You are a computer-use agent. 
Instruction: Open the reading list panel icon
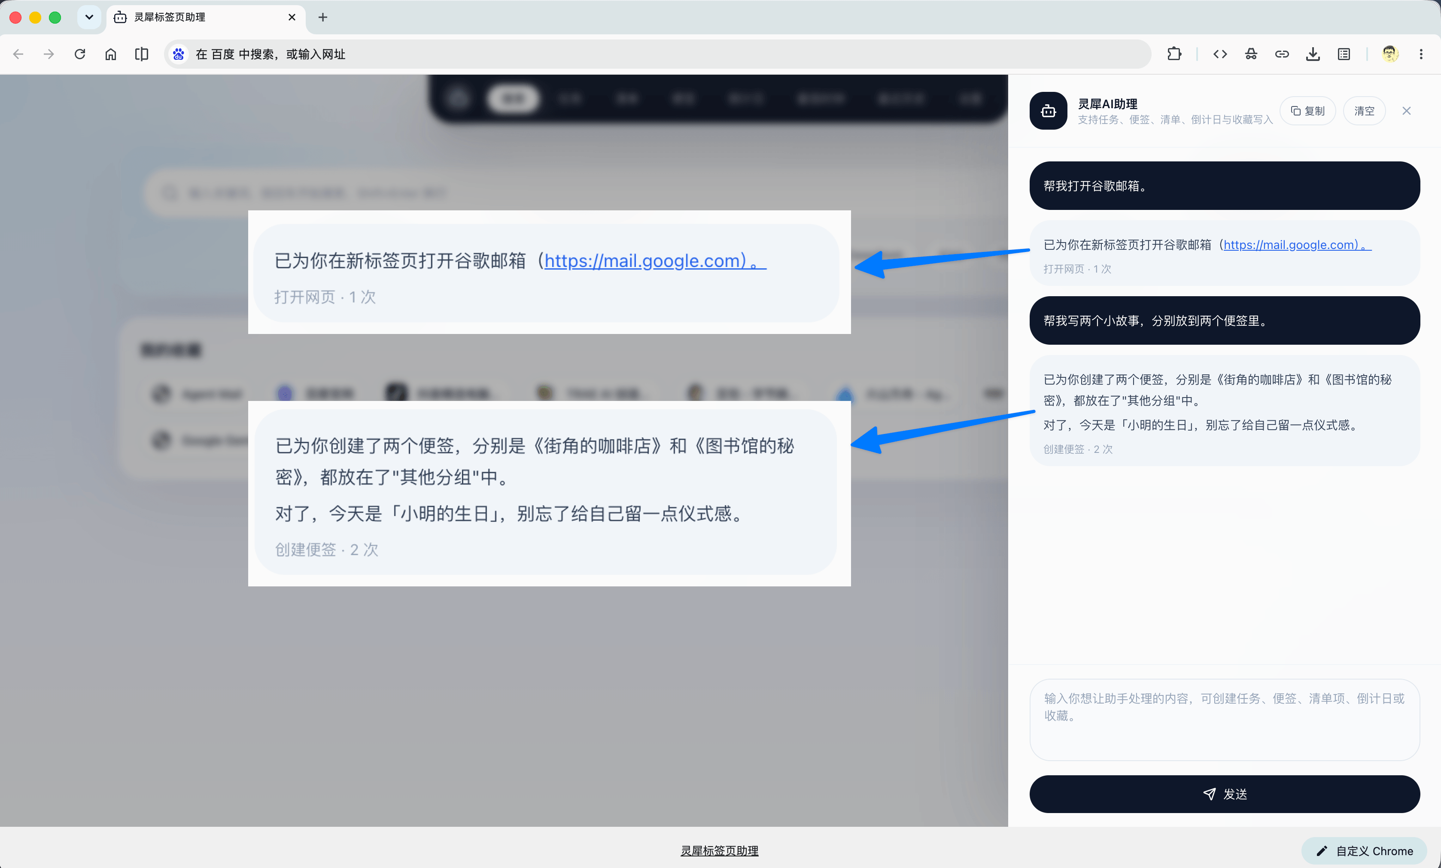1344,55
